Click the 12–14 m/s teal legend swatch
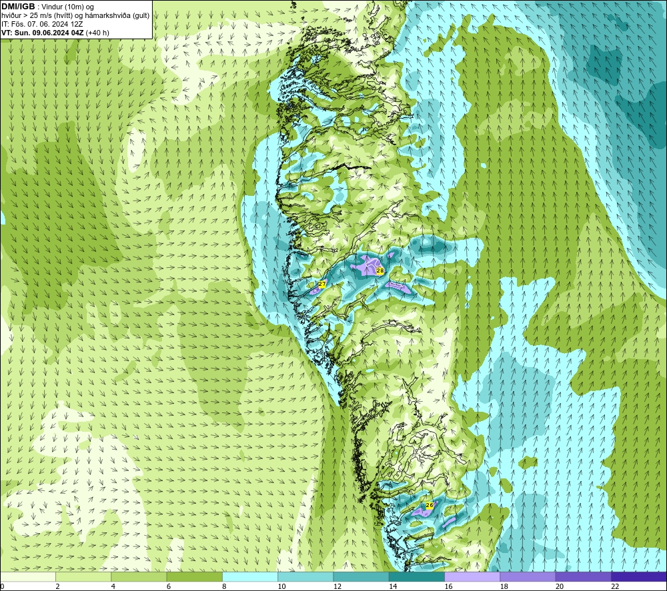This screenshot has width=667, height=591. (361, 576)
